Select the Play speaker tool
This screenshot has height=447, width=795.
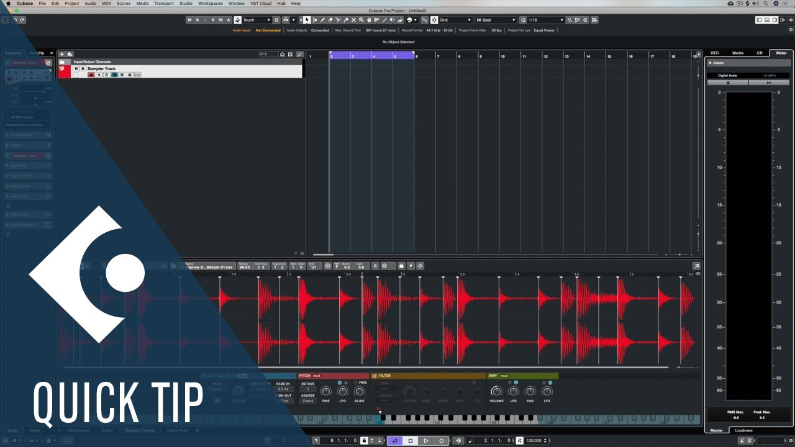392,20
